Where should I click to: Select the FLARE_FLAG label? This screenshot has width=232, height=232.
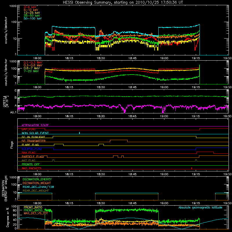point(30,145)
